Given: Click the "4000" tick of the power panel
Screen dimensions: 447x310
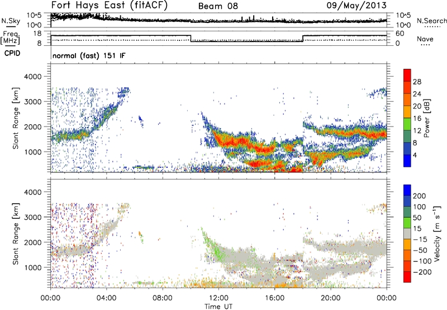Looking at the screenshot, I should [32, 77].
